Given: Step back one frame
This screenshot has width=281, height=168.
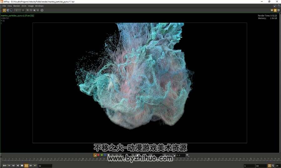Looking at the screenshot, I should click(x=13, y=166).
